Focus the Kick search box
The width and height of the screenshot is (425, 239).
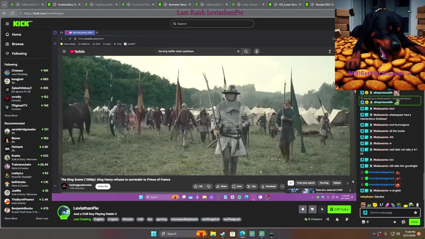(x=212, y=24)
